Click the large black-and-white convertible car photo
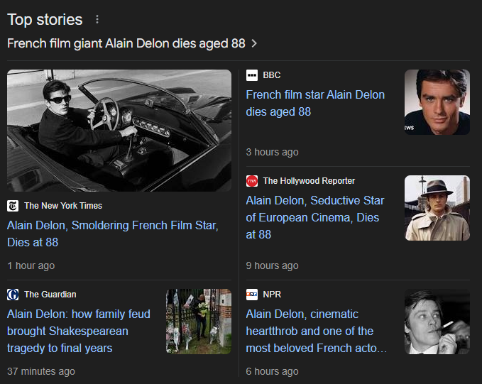 coord(119,131)
